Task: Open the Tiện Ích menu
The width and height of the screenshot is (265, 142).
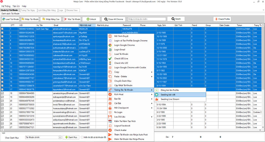Action: 16,6
